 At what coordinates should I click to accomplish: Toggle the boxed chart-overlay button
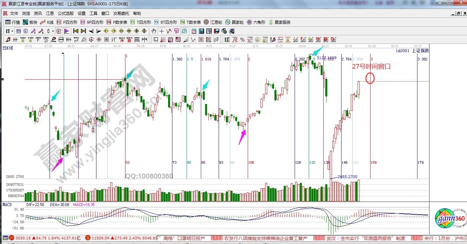59,31
